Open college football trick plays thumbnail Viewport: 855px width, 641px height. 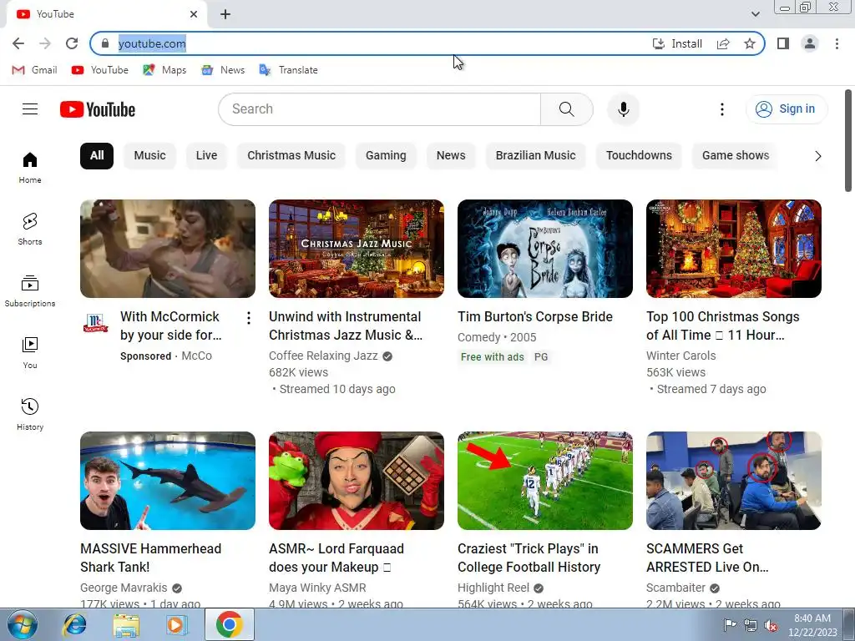544,481
